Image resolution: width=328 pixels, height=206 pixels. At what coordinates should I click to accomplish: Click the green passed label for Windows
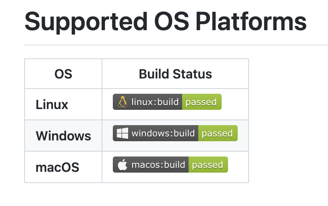pos(218,133)
